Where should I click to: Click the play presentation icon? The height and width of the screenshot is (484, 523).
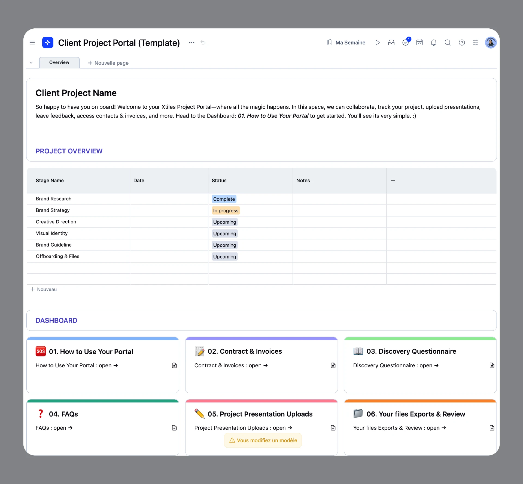click(x=378, y=43)
